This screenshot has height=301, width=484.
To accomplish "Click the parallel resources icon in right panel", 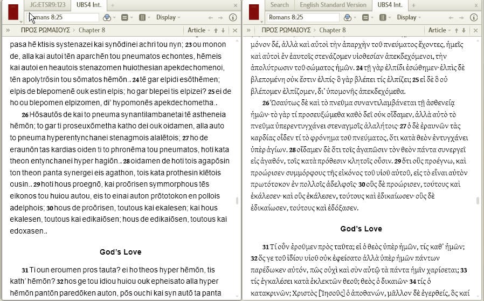I will point(365,18).
